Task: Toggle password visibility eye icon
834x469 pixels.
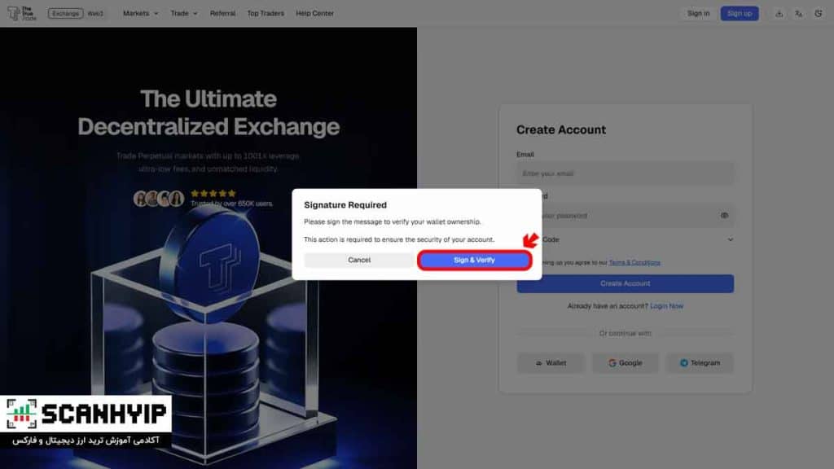Action: pos(724,215)
